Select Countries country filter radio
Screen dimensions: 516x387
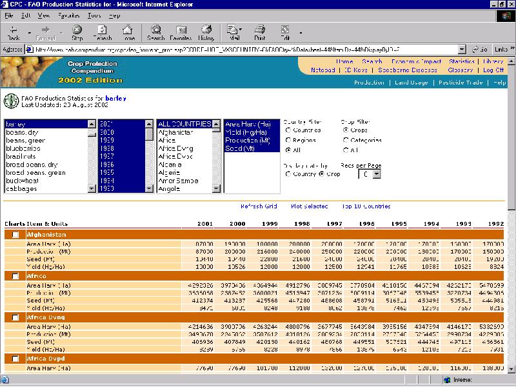tap(288, 130)
